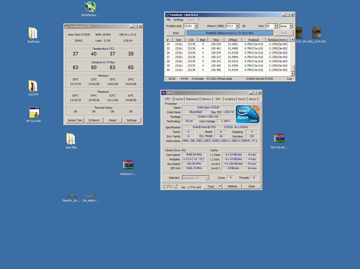This screenshot has width=360, height=269.
Task: Switch to Graphics tab in CPU-Z
Action: point(230,99)
